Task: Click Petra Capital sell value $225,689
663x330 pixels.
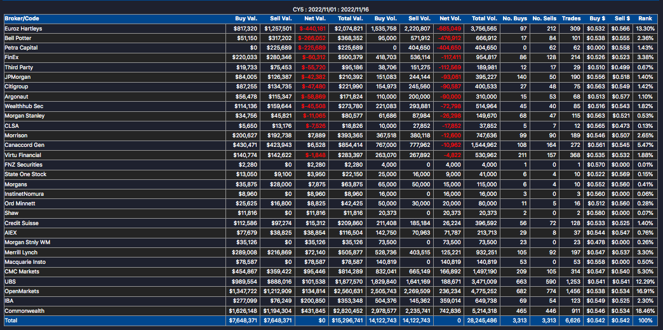Action: (x=279, y=48)
